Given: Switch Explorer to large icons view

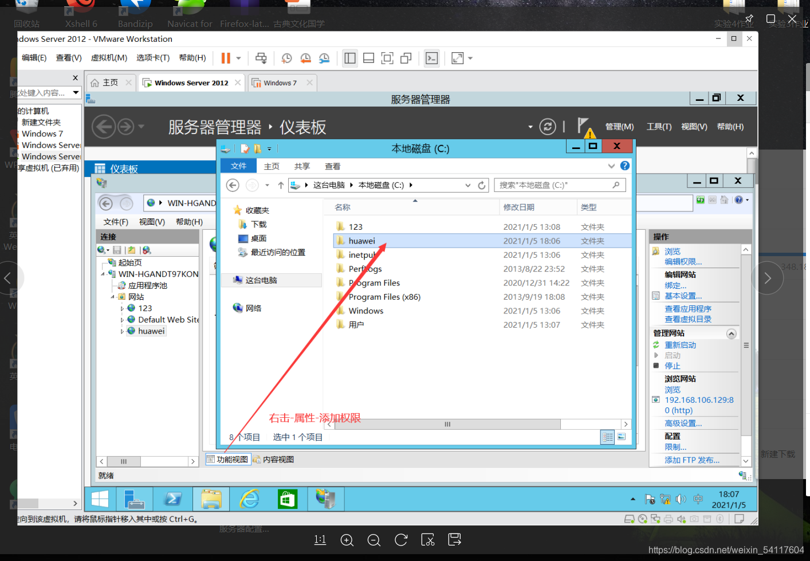Looking at the screenshot, I should [x=622, y=437].
